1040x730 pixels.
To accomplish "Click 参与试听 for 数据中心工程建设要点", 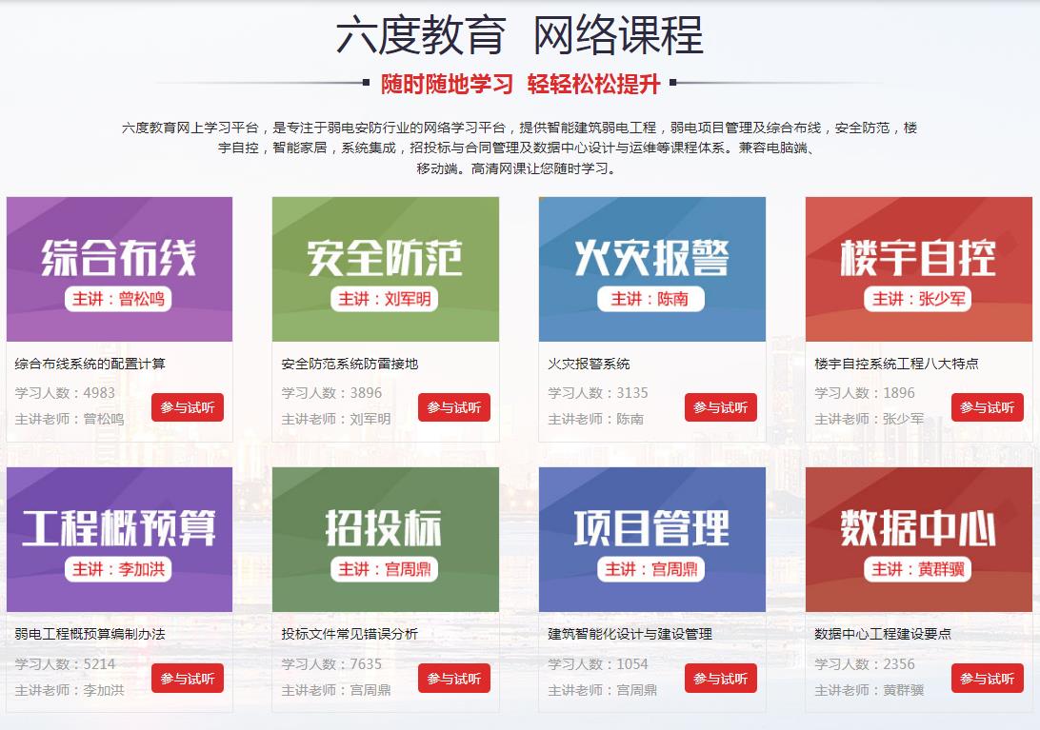I will pyautogui.click(x=988, y=679).
